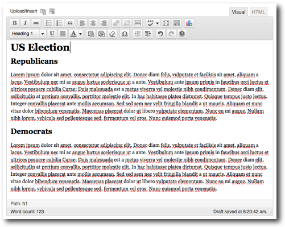This screenshot has width=285, height=227.
Task: Insert or edit a link
Action: click(116, 23)
